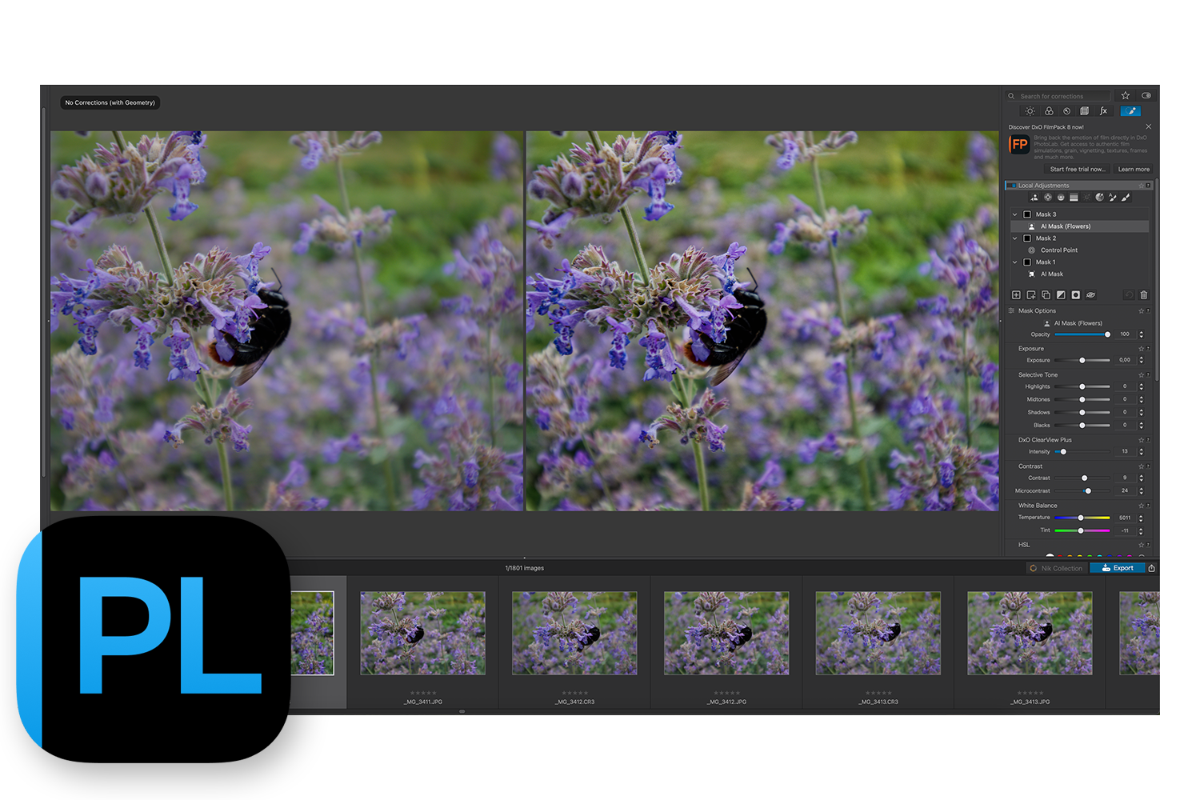Delete the selected mask with trash icon

[x=1144, y=295]
